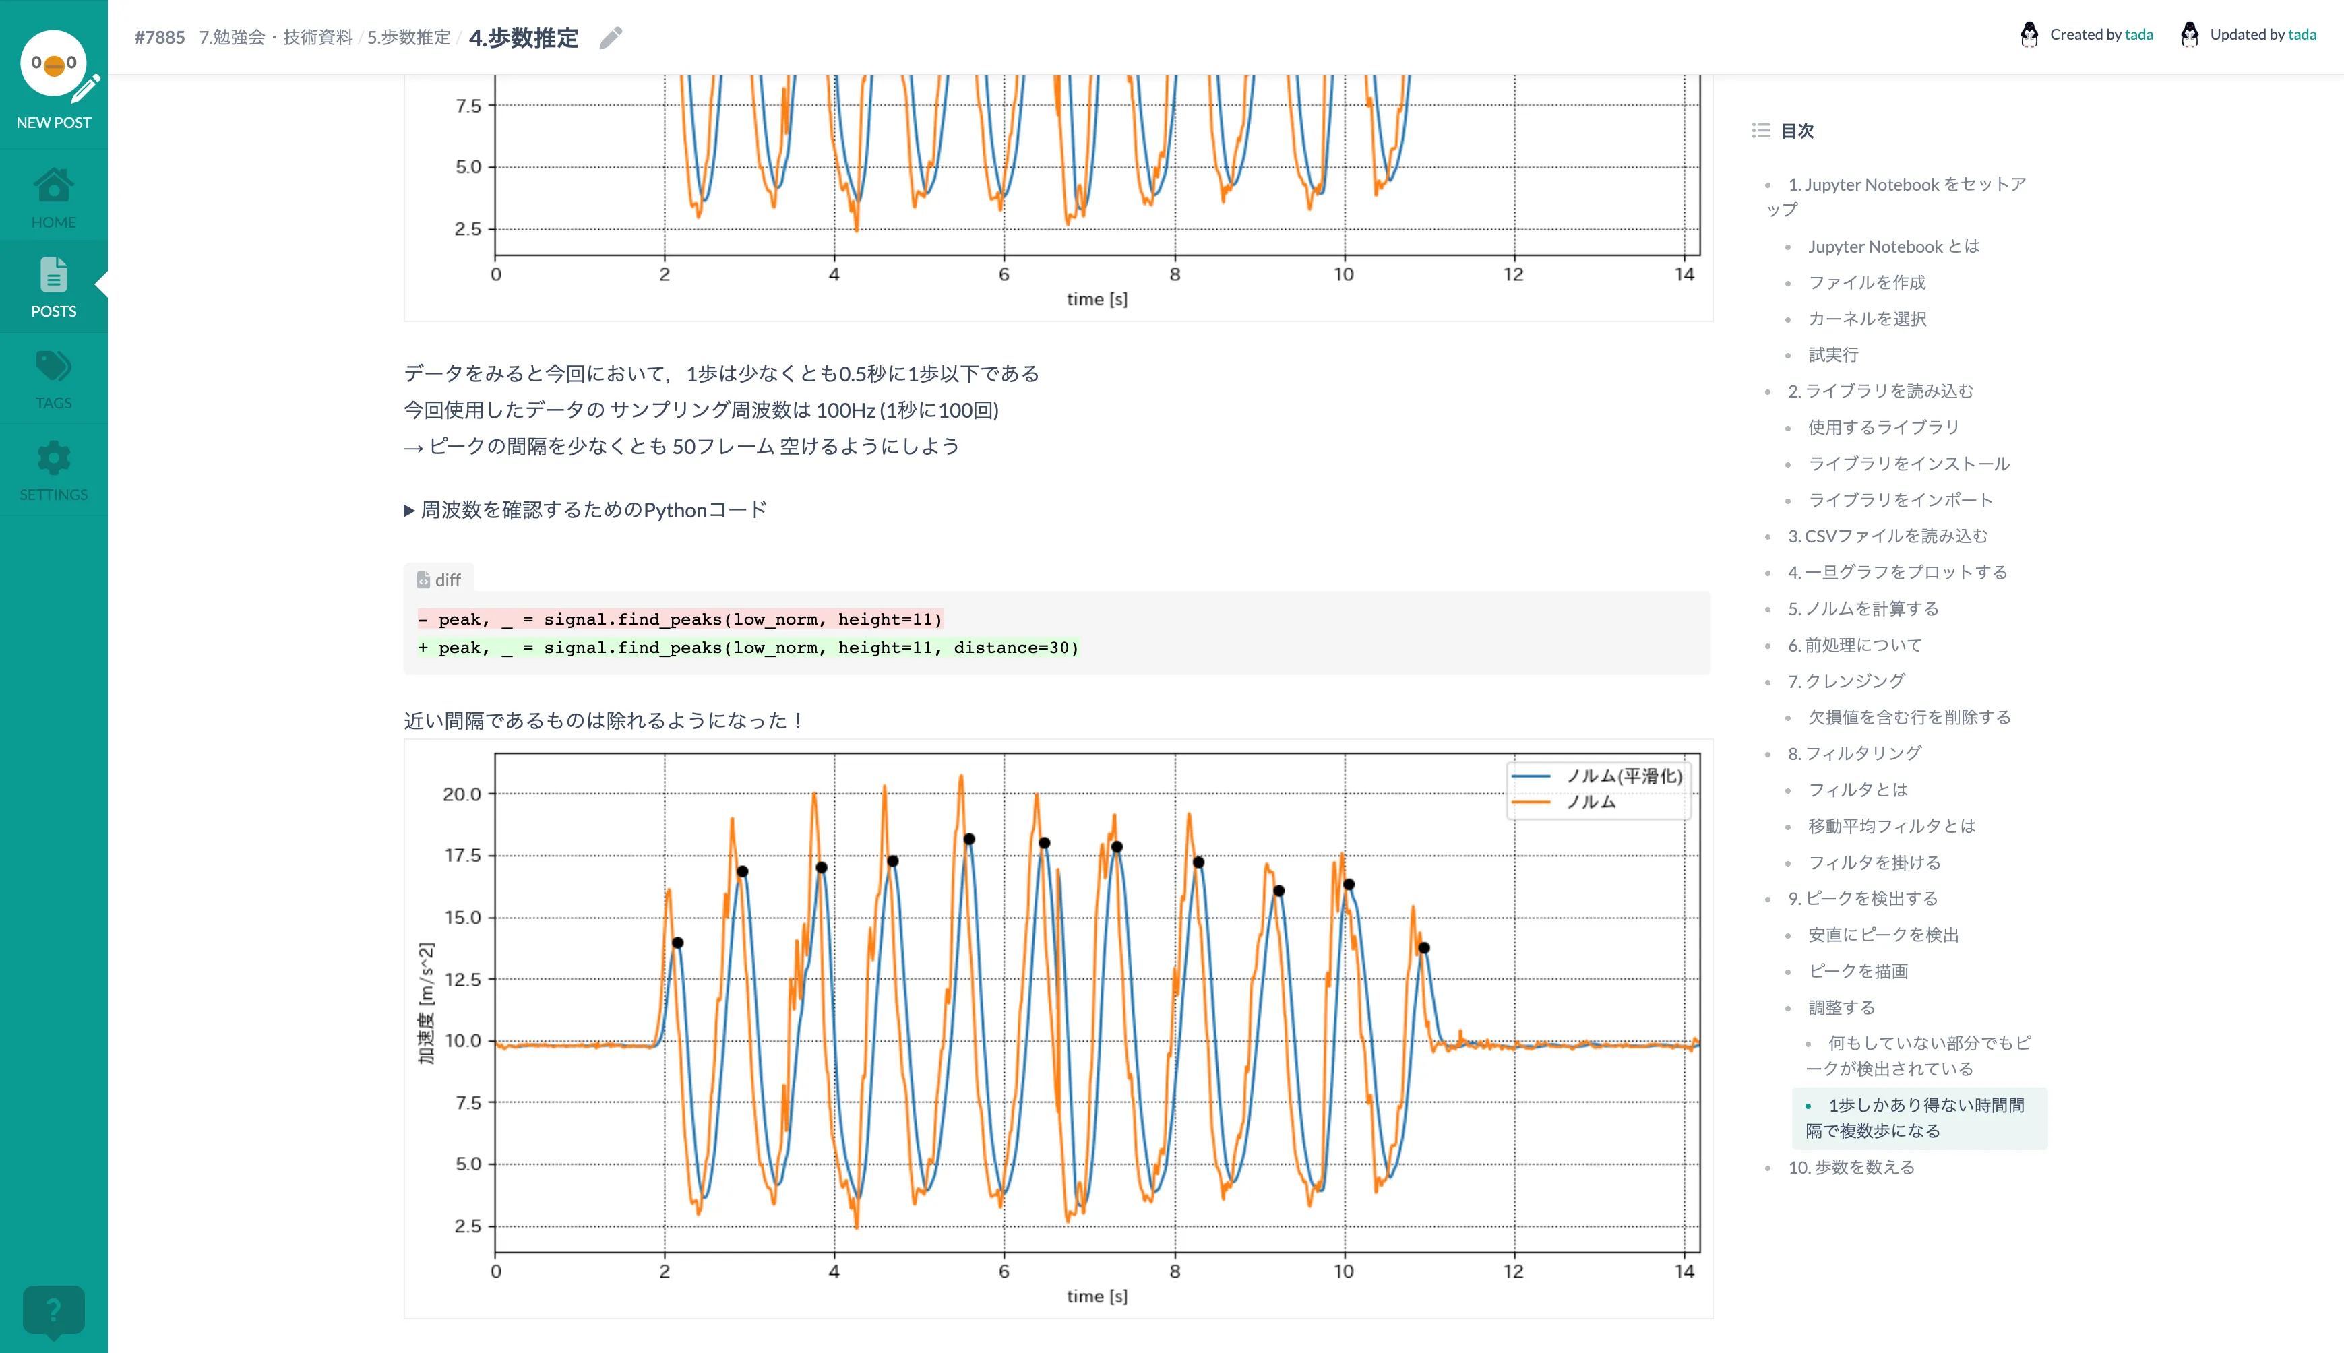This screenshot has width=2344, height=1353.
Task: Open the 5.歩数推定 breadcrumb folder
Action: (408, 38)
